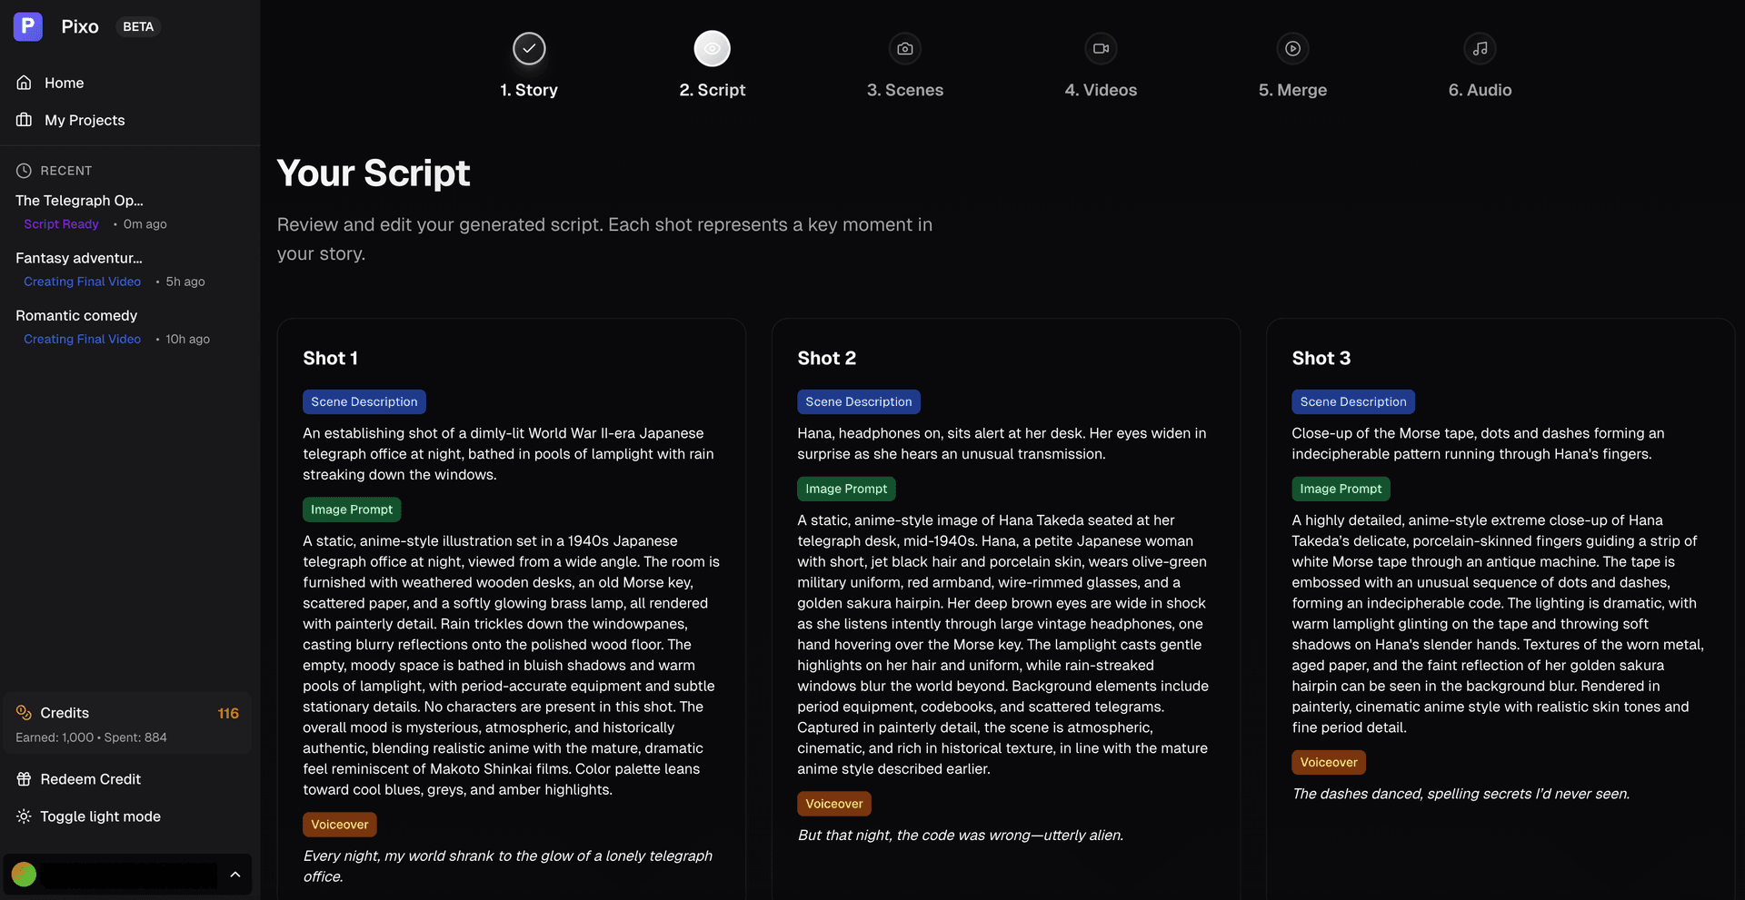The width and height of the screenshot is (1745, 900).
Task: Click the Script step eye icon
Action: 713,48
